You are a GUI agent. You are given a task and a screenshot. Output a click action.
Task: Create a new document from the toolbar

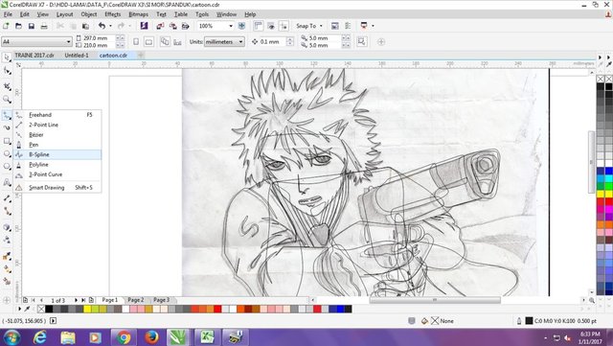coord(6,26)
